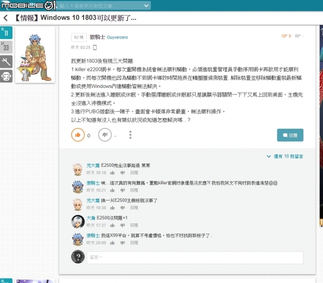Open 狼騎士 name on the 10:21 comment
This screenshot has height=283, width=323.
[x=93, y=183]
